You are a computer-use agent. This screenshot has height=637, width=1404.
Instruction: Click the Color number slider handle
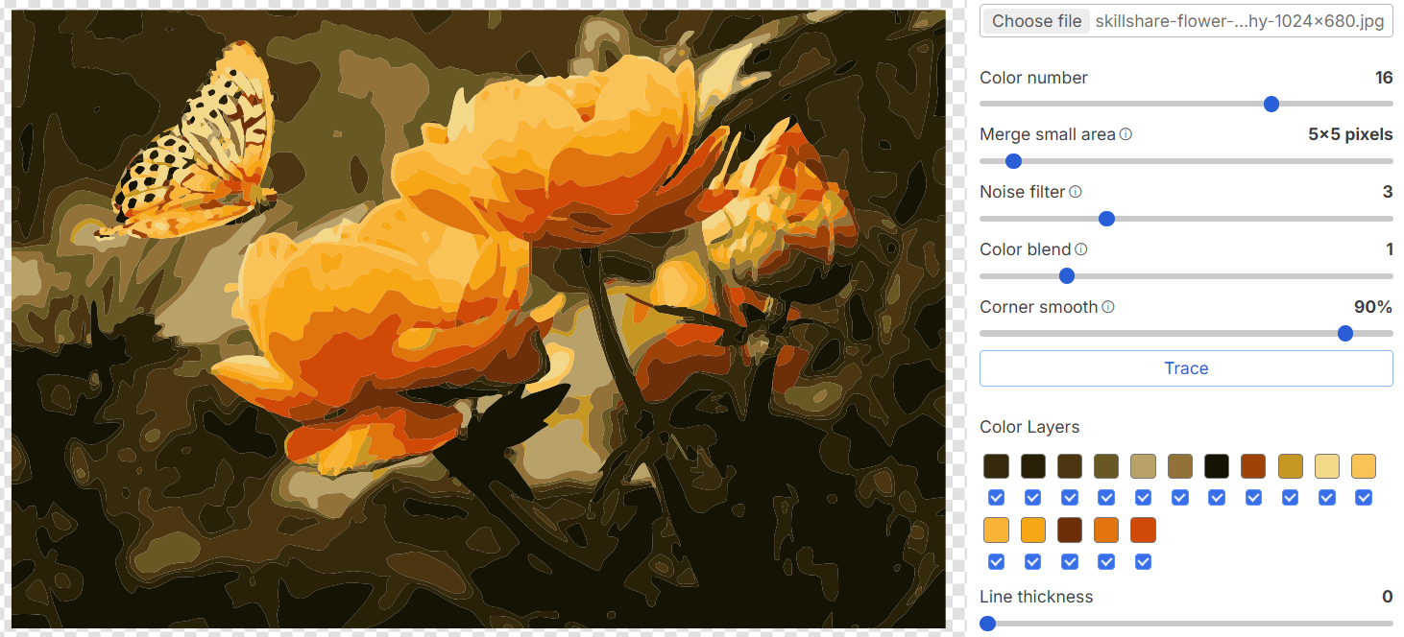[x=1271, y=104]
